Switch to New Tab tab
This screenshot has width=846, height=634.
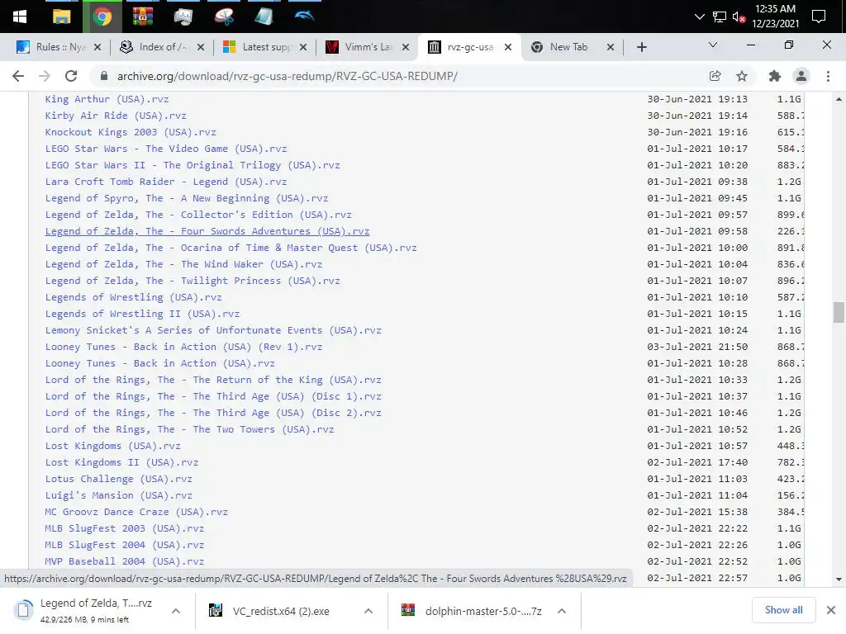click(568, 47)
